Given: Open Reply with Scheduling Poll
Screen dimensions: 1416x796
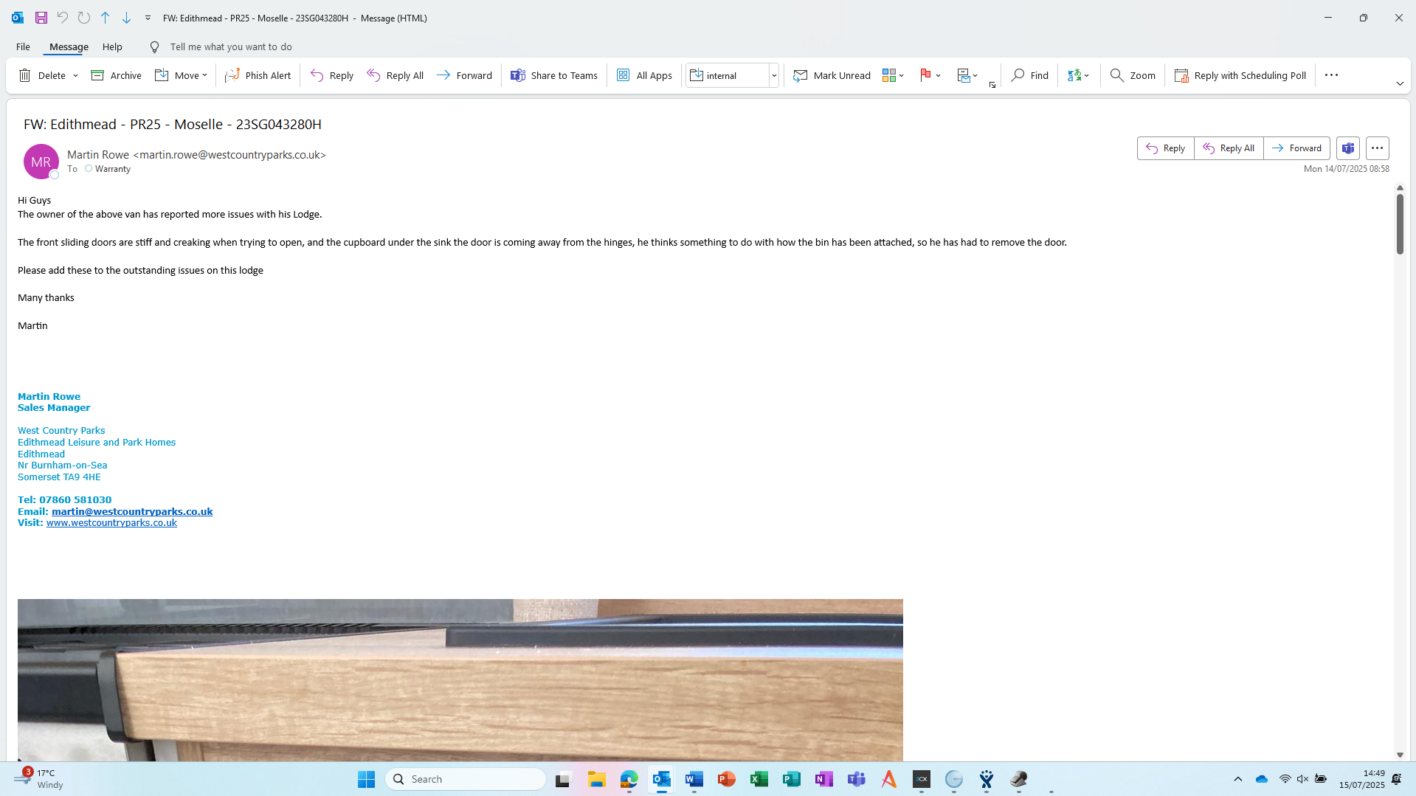Looking at the screenshot, I should pos(1240,75).
